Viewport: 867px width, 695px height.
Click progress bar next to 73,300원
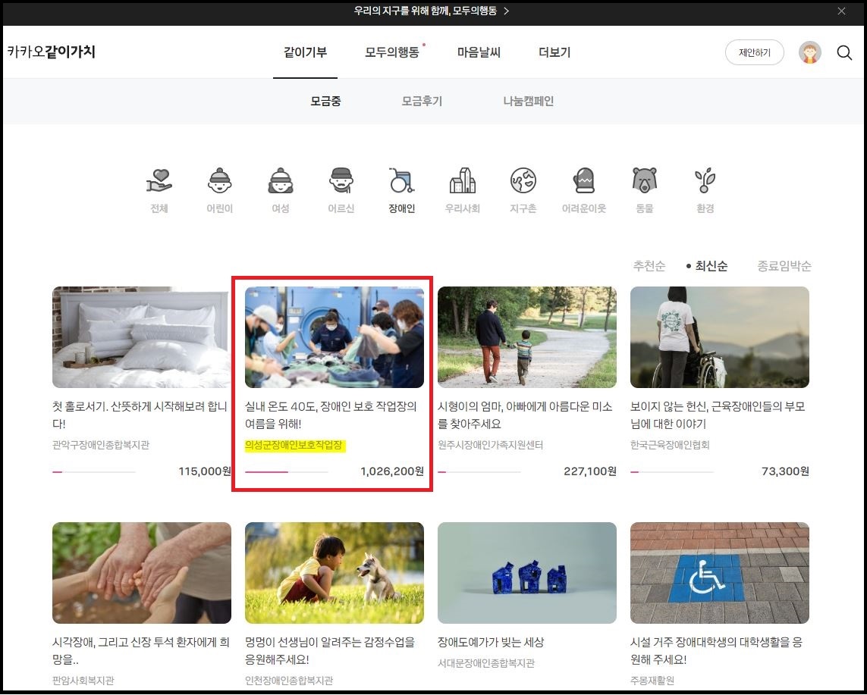tap(672, 472)
